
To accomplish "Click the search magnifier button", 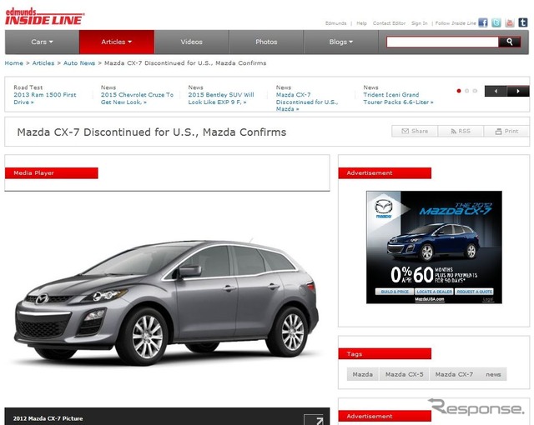I will (x=510, y=42).
